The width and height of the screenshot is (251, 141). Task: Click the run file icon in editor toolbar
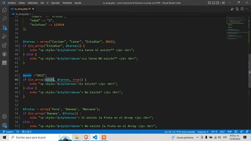tap(232, 9)
